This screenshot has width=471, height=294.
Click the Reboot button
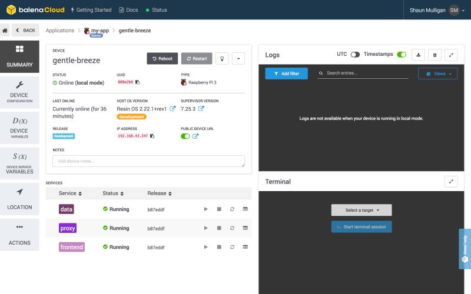point(162,58)
